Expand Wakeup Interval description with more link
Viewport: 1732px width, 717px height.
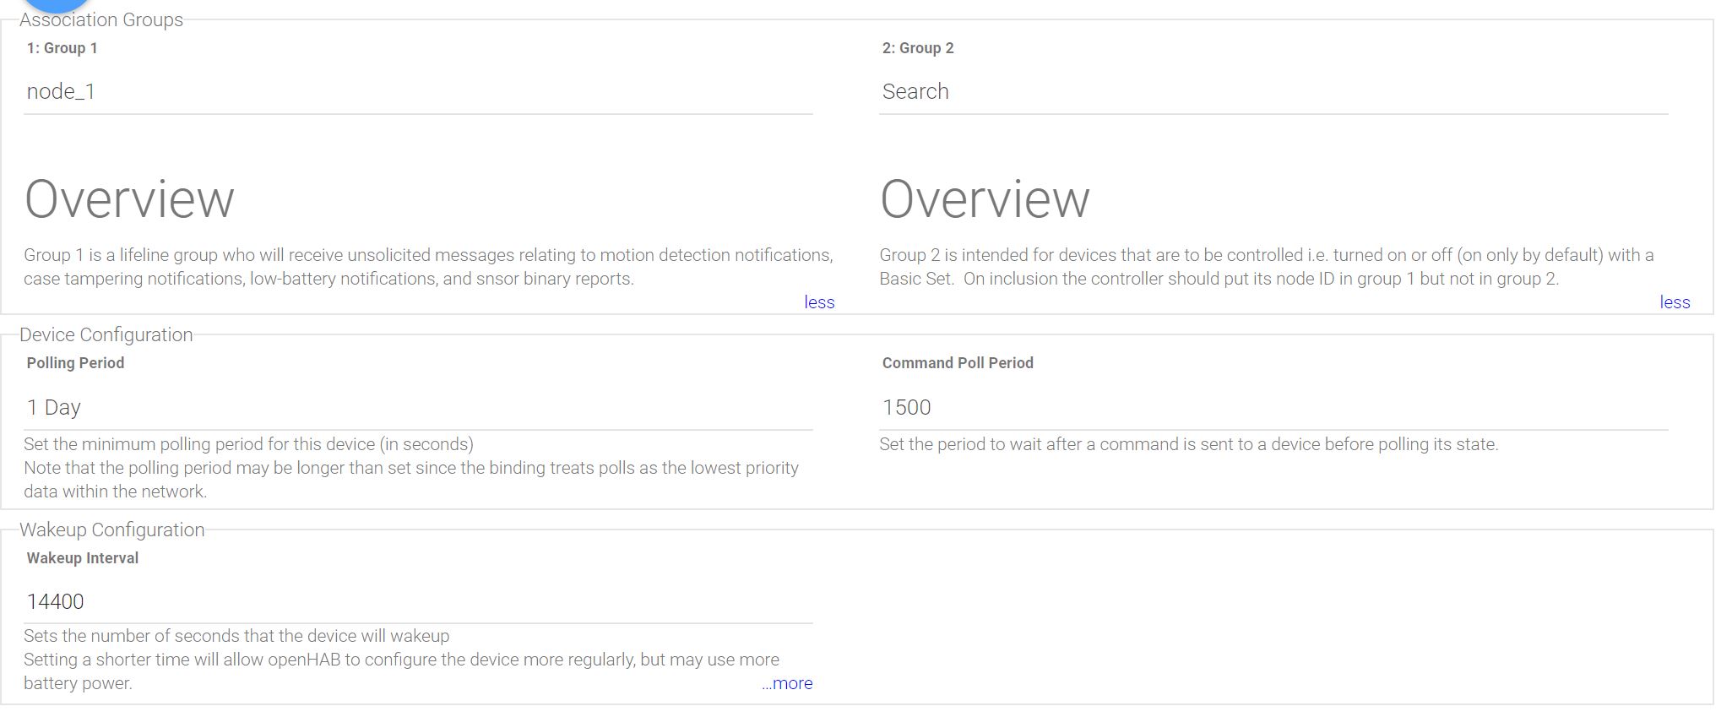(x=787, y=683)
